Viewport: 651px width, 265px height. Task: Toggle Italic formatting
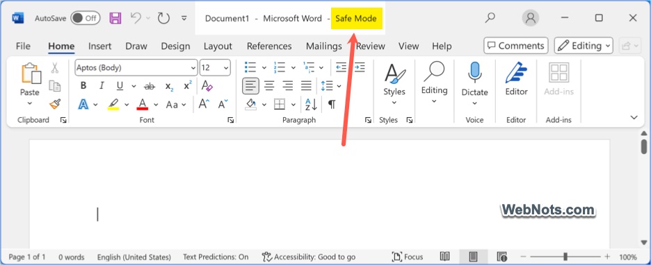(x=102, y=86)
